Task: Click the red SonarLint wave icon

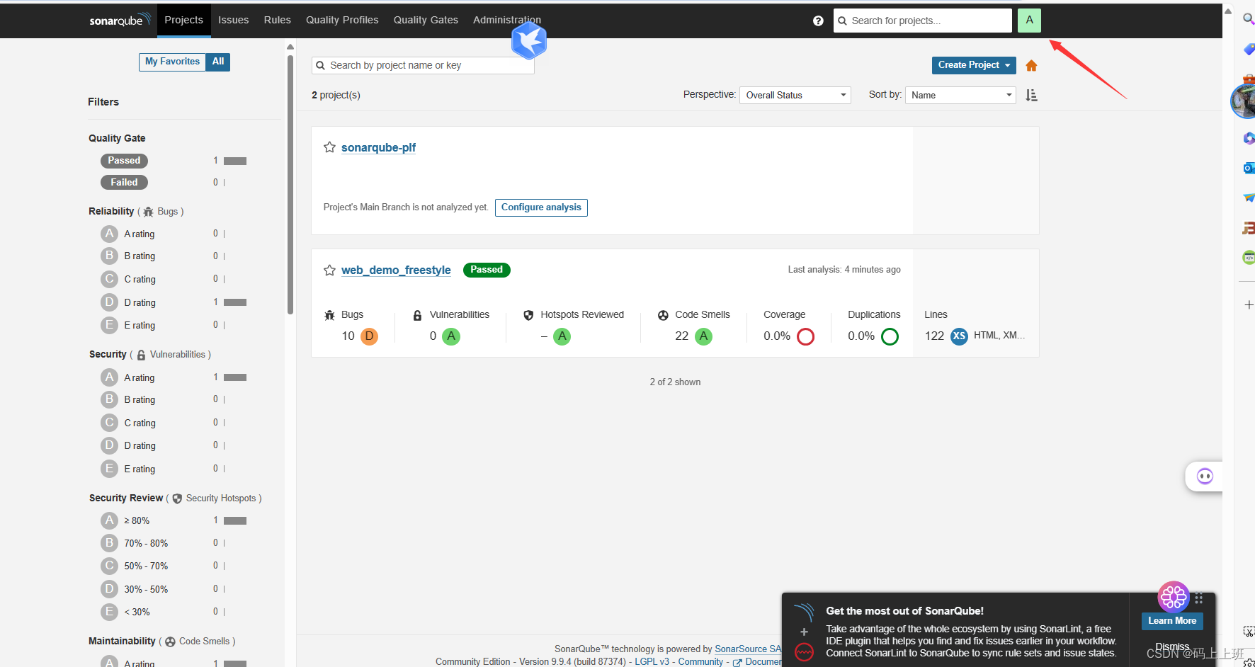Action: point(804,652)
